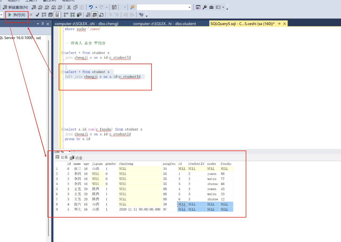Pin the SQLQuery5.sql tab
The width and height of the screenshot is (341, 242).
pyautogui.click(x=279, y=24)
